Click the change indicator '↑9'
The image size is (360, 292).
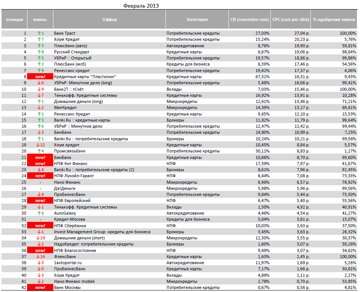40,71
